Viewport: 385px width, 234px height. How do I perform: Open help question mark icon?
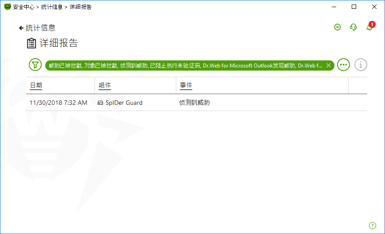point(372,226)
